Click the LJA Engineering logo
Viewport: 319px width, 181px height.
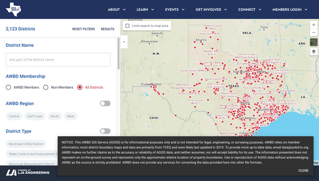(27, 173)
